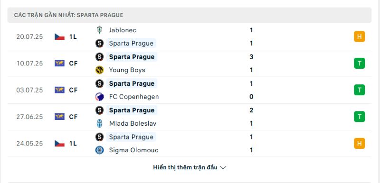Click the Jablonec club crest icon
The width and height of the screenshot is (380, 183).
(99, 30)
